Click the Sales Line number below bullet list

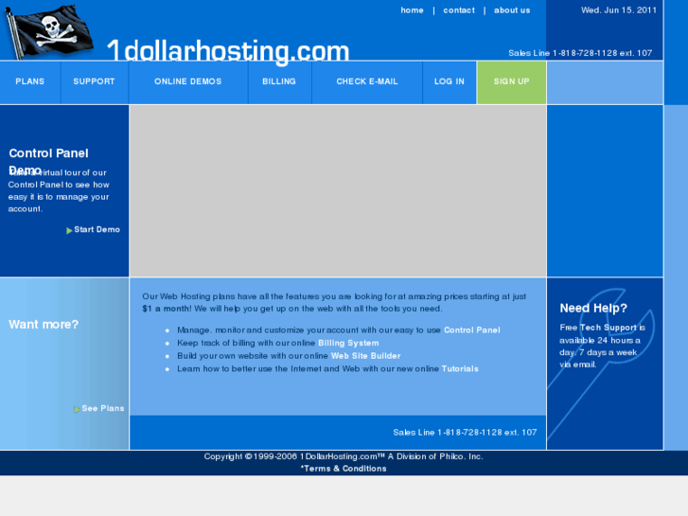click(x=465, y=433)
